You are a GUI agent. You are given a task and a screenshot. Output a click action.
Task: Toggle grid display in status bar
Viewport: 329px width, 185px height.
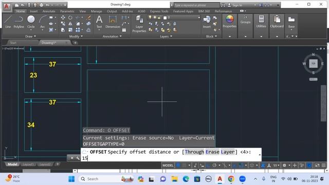[178, 165]
